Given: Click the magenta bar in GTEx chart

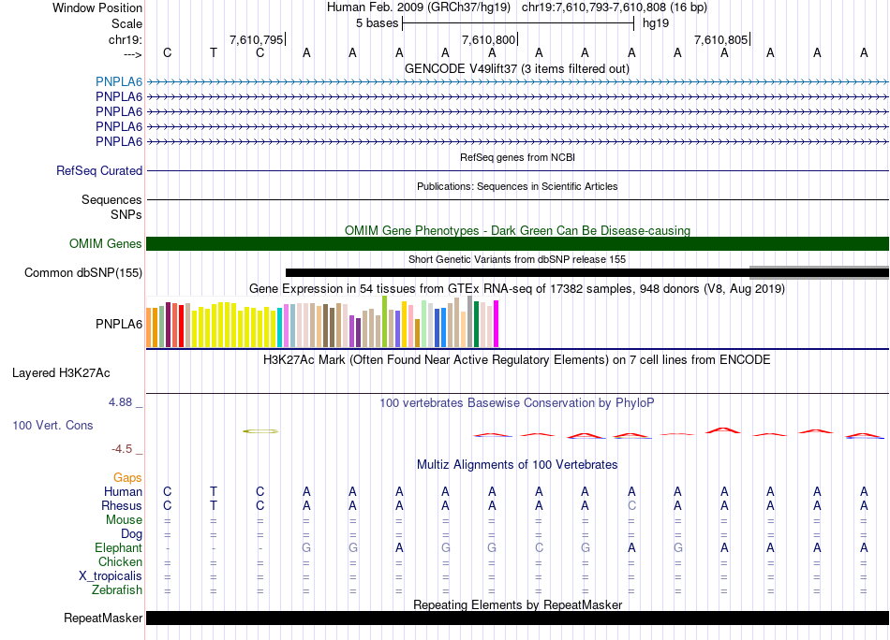Looking at the screenshot, I should (x=496, y=325).
